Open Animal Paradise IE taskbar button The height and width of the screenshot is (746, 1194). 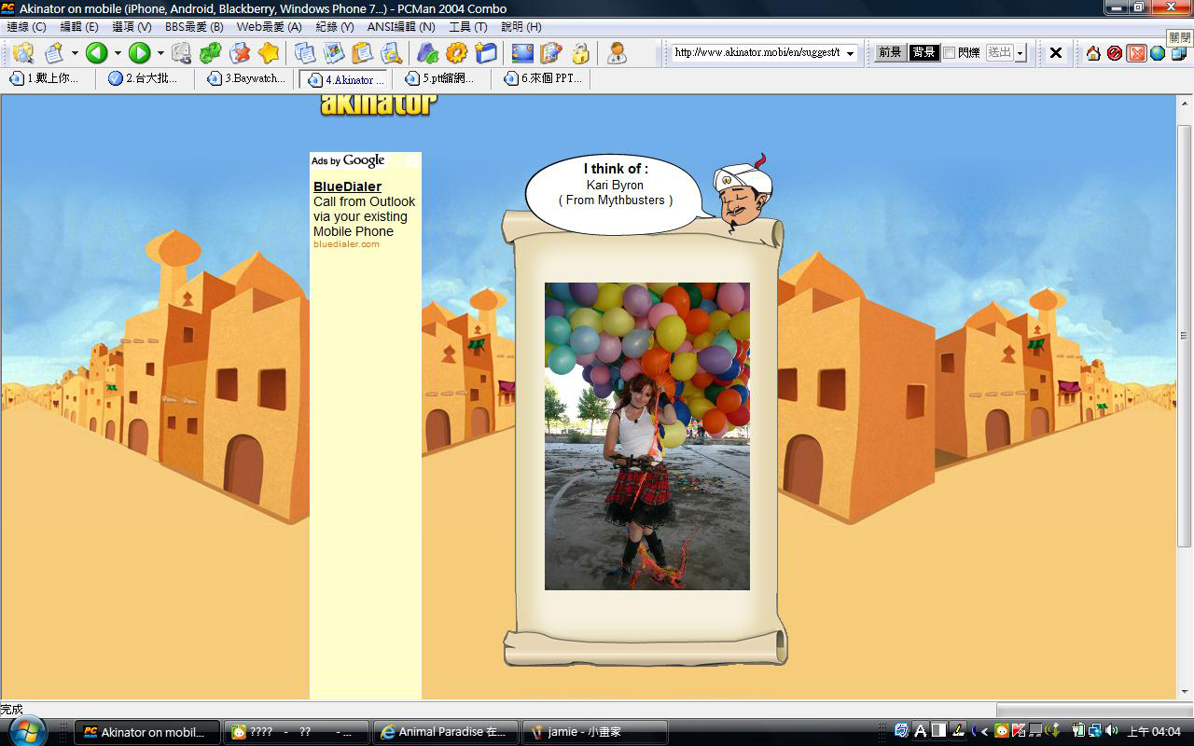[446, 732]
